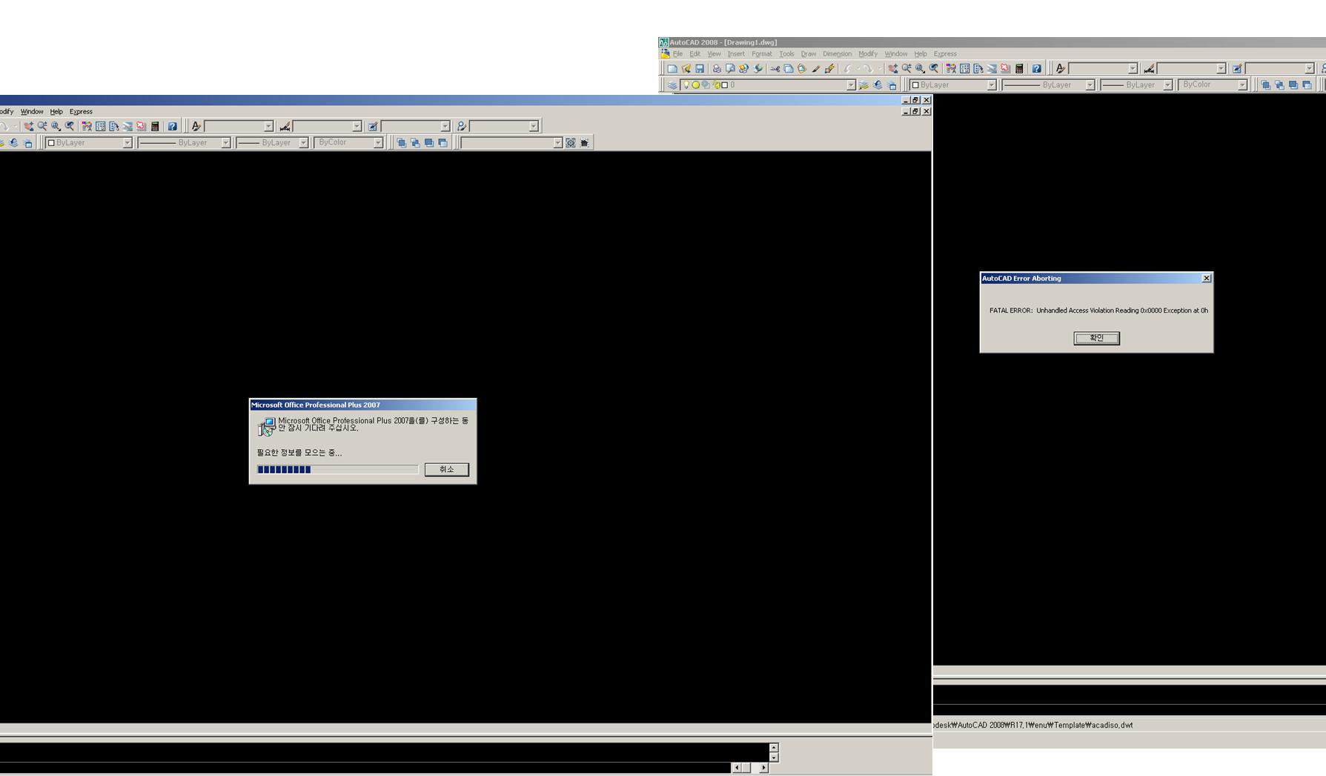Open QuickCalc calculator in Drawing1 window
The image size is (1326, 776).
(x=1019, y=69)
